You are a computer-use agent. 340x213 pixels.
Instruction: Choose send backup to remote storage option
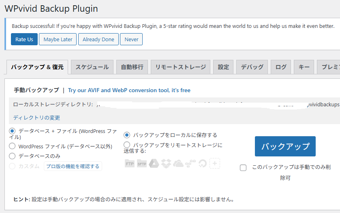127,145
